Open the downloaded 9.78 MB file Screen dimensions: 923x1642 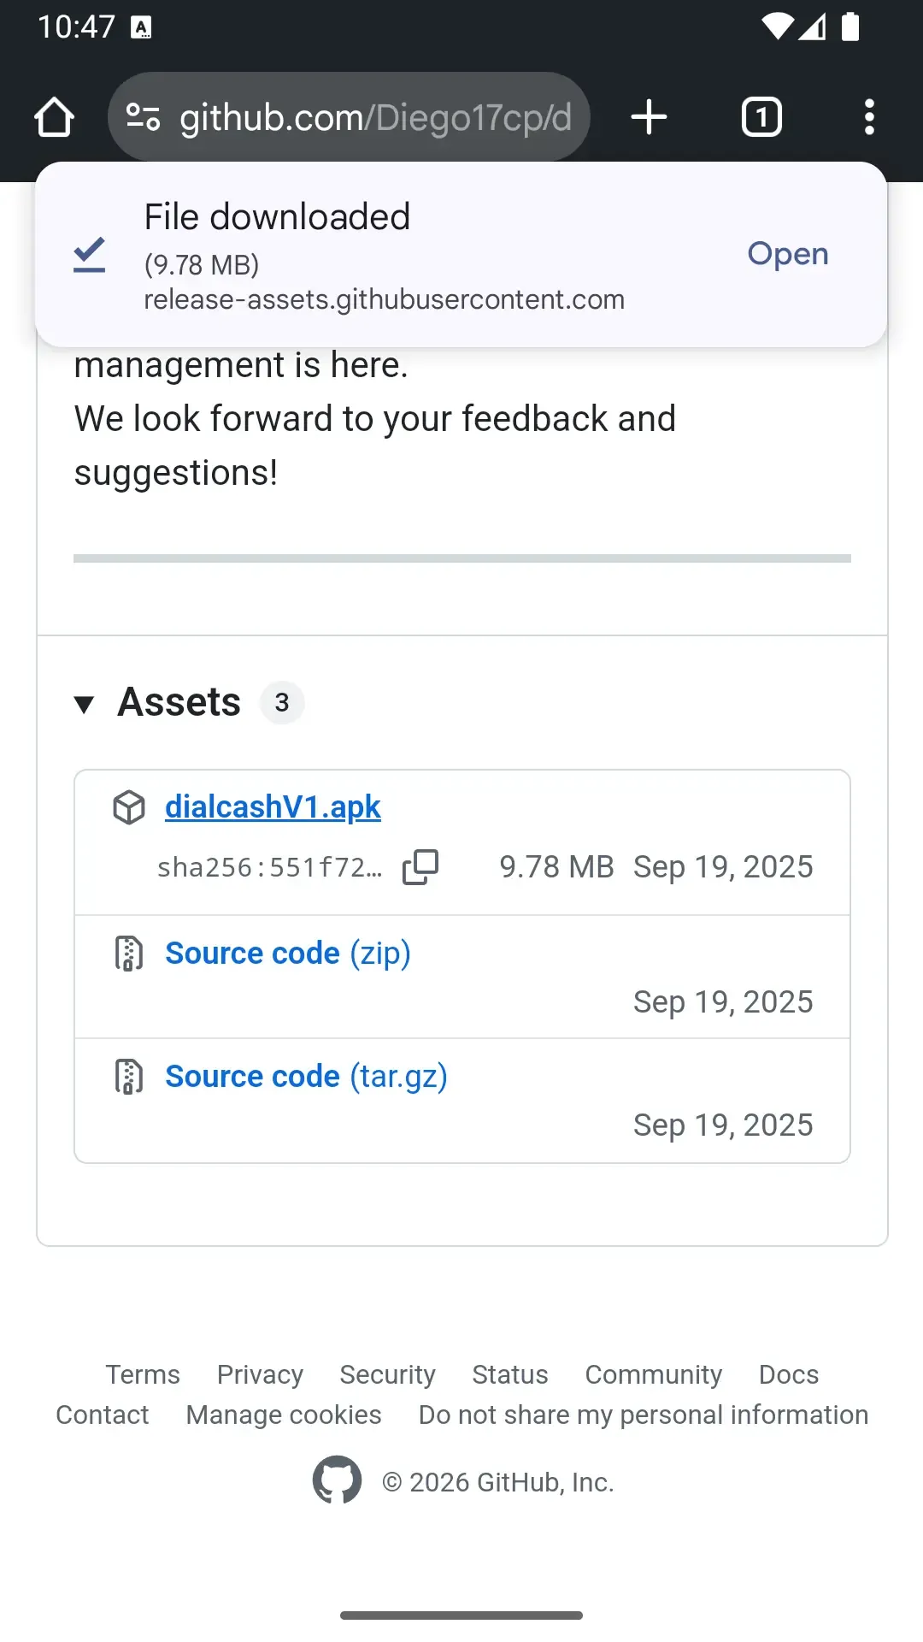787,254
